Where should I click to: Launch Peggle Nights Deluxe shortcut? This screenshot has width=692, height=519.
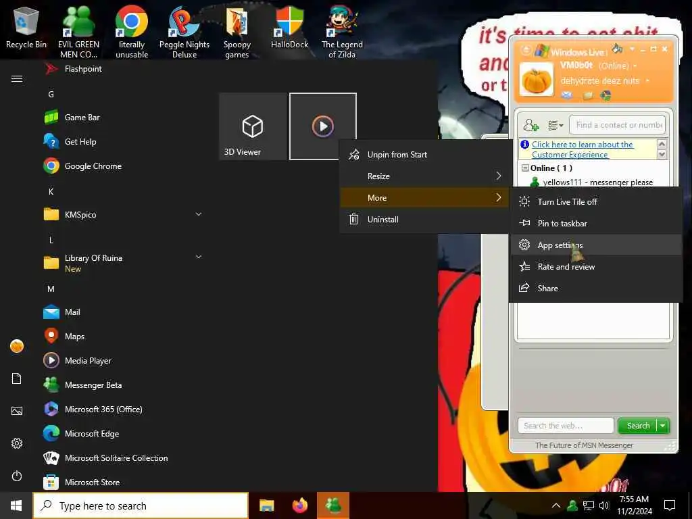(184, 32)
